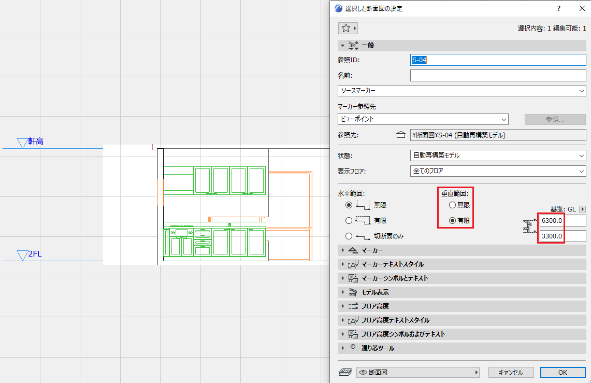591x383 pixels.
Task: Close the section settings dialog
Action: [x=582, y=8]
